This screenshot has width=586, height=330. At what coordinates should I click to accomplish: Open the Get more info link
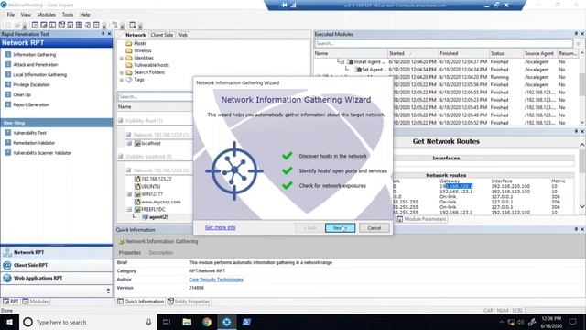tap(220, 227)
